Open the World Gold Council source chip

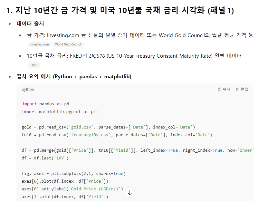point(68,44)
